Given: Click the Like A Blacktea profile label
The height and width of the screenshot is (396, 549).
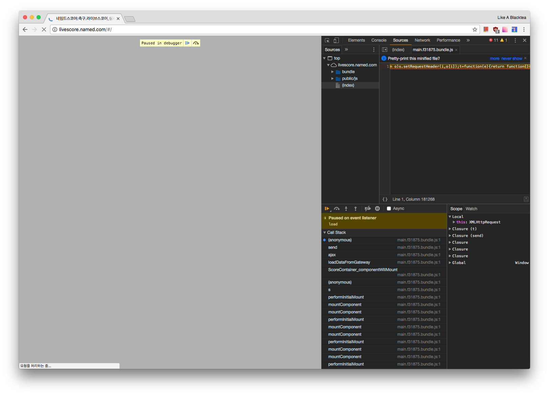Looking at the screenshot, I should [x=511, y=18].
